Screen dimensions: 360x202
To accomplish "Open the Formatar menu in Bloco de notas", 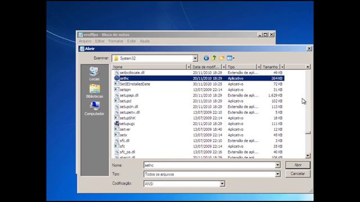I will click(116, 41).
